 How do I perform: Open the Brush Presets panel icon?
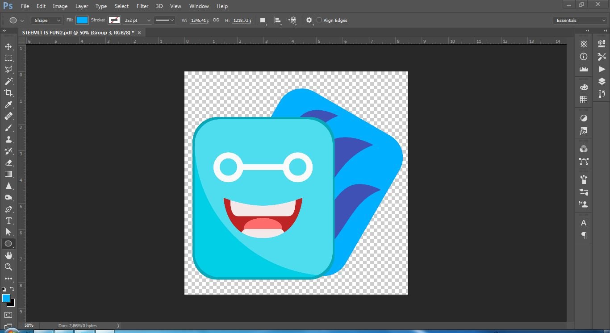[x=584, y=179]
